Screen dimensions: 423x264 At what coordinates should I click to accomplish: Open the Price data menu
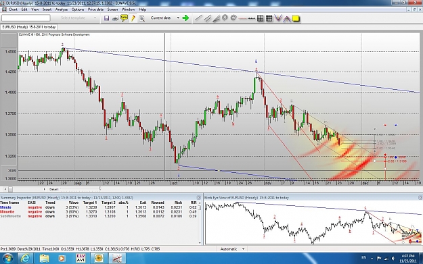(95, 9)
